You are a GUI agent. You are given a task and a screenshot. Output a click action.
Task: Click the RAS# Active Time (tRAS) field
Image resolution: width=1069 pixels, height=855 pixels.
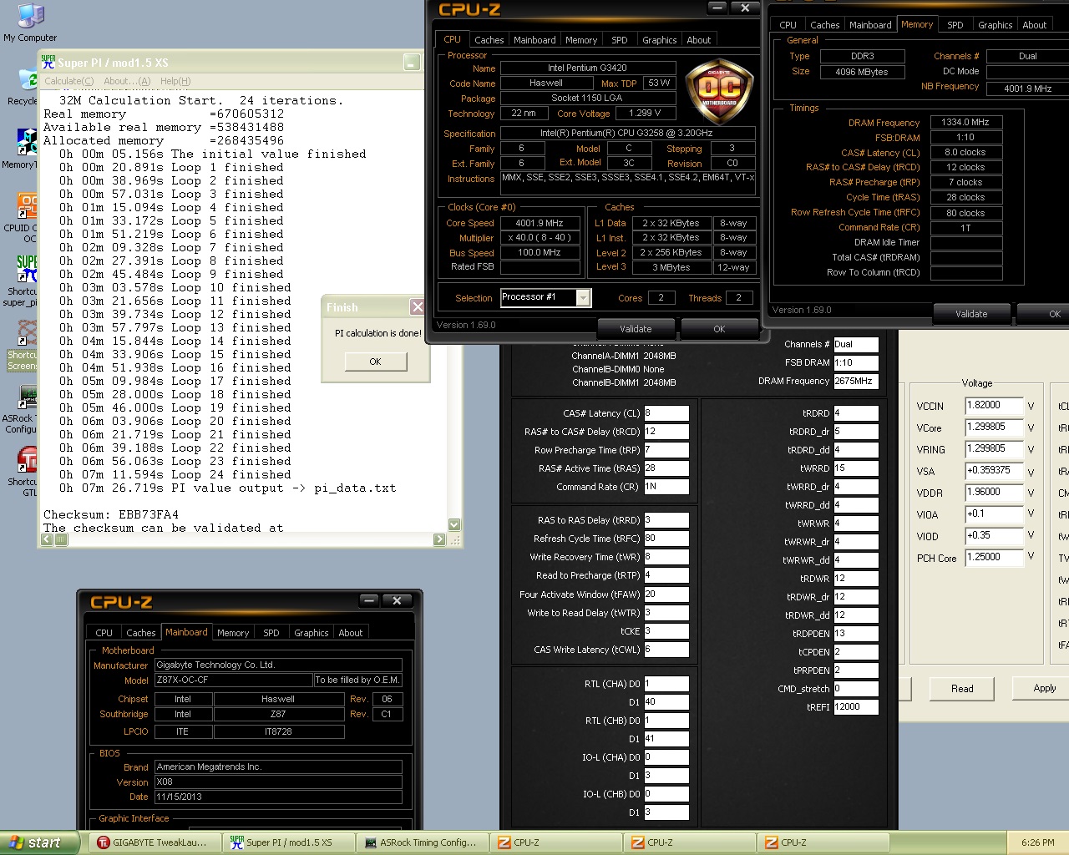[x=666, y=468]
